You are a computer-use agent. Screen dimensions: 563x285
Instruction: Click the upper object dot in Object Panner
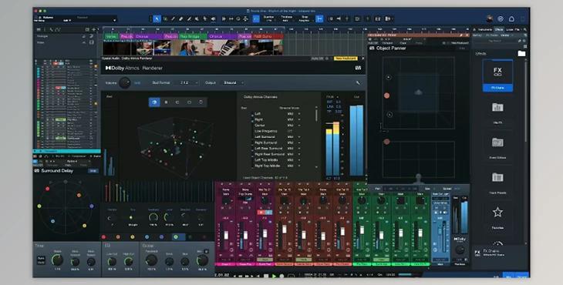pos(386,96)
